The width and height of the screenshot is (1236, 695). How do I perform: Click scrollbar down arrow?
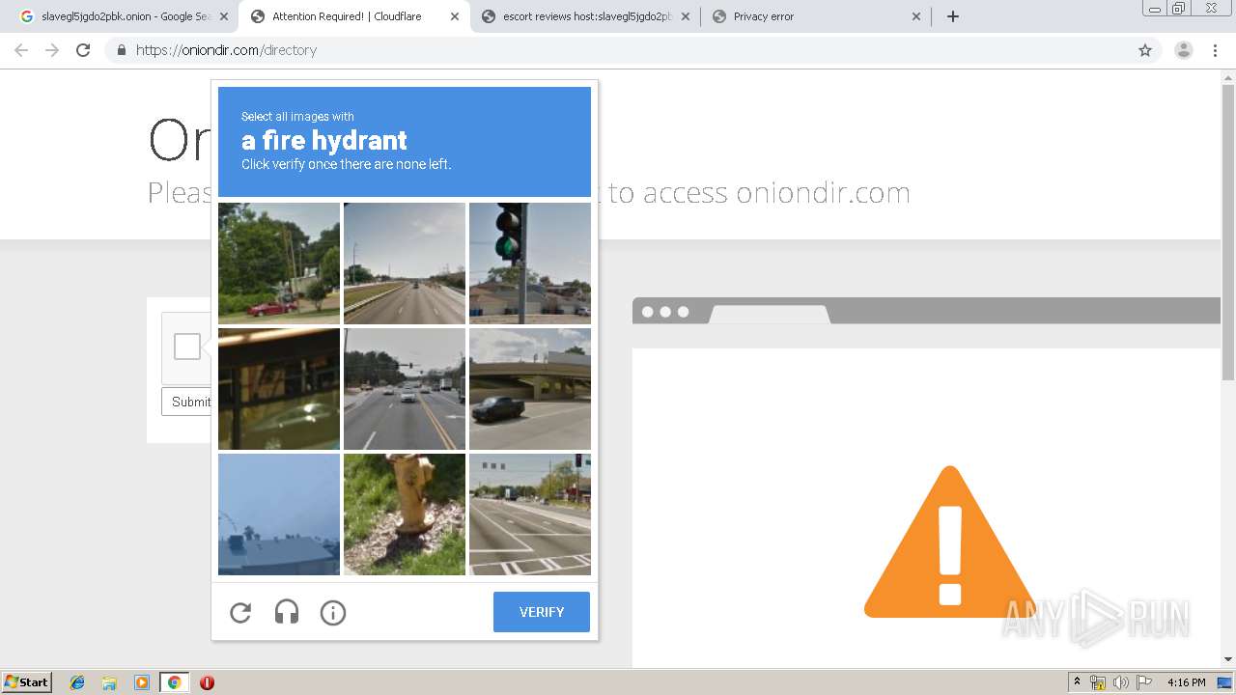1228,660
